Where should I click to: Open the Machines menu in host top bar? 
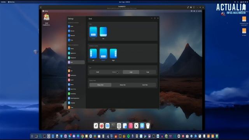(11, 2)
